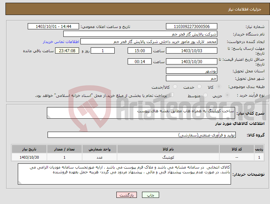Click the announcement date field 1403/10/01 - 14:44

pos(53,27)
